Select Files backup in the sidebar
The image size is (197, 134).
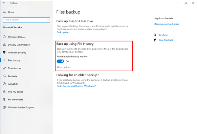click(x=14, y=60)
